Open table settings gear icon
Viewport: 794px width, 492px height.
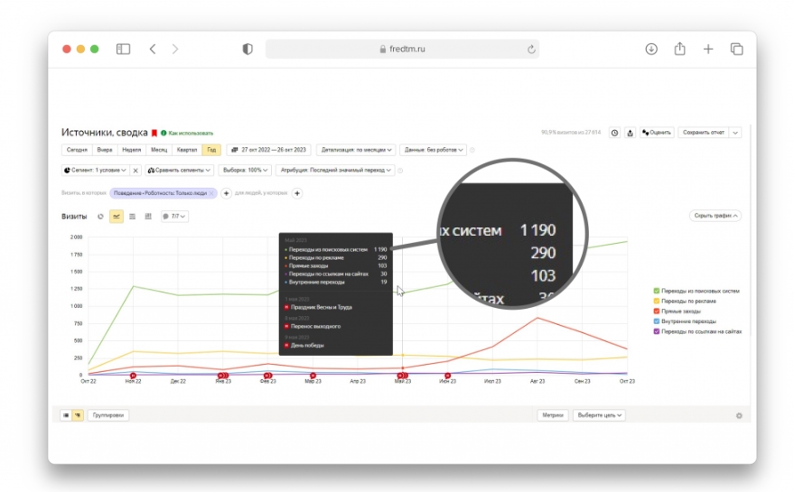point(739,416)
